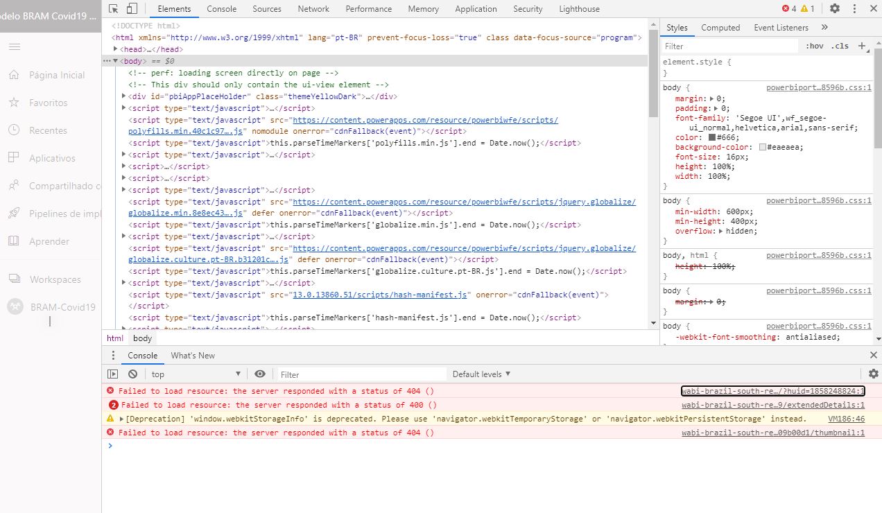Add new style rule plus icon
Image resolution: width=882 pixels, height=513 pixels.
862,46
